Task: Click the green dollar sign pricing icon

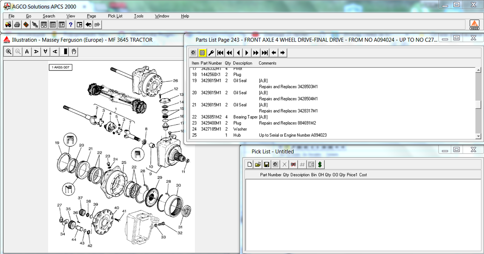Action: (x=320, y=164)
